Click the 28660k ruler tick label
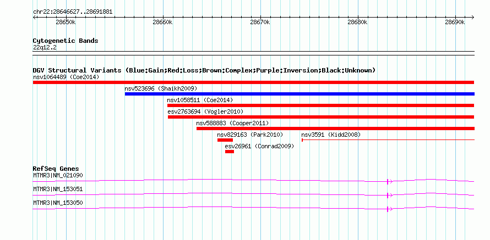The width and height of the screenshot is (490, 240). point(162,23)
